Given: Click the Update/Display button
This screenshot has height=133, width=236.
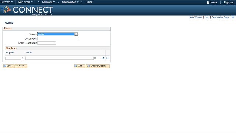Looking at the screenshot, I should (x=97, y=66).
